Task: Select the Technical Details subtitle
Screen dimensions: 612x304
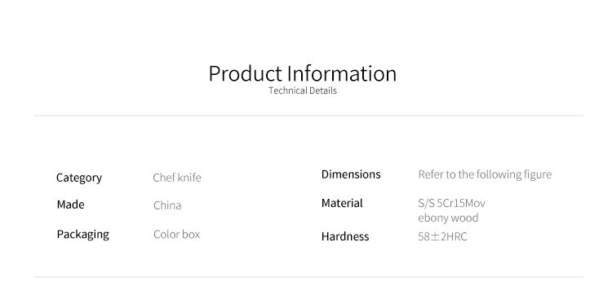Action: 303,90
